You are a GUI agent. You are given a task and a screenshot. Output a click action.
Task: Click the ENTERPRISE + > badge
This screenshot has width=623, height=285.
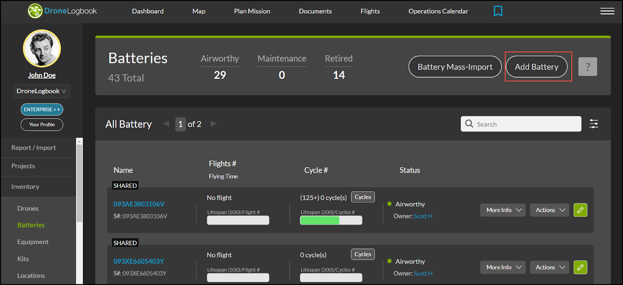pos(42,110)
